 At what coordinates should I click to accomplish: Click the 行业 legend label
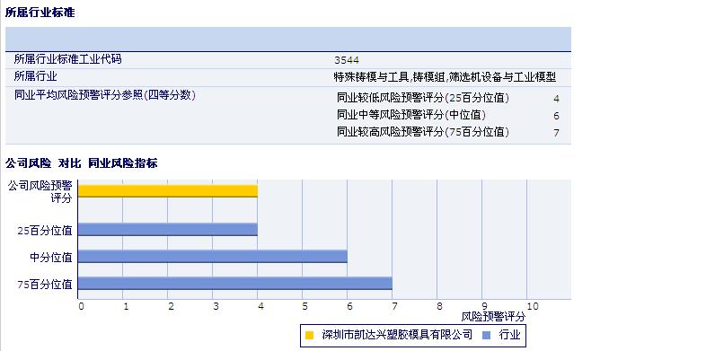[x=509, y=335]
